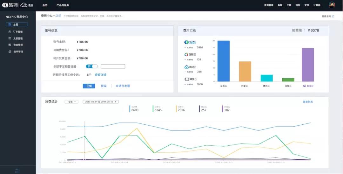Click the balance warning threshold input field

pyautogui.click(x=113, y=66)
